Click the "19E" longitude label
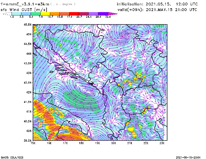Screen dimensions: 206x159 98,143
